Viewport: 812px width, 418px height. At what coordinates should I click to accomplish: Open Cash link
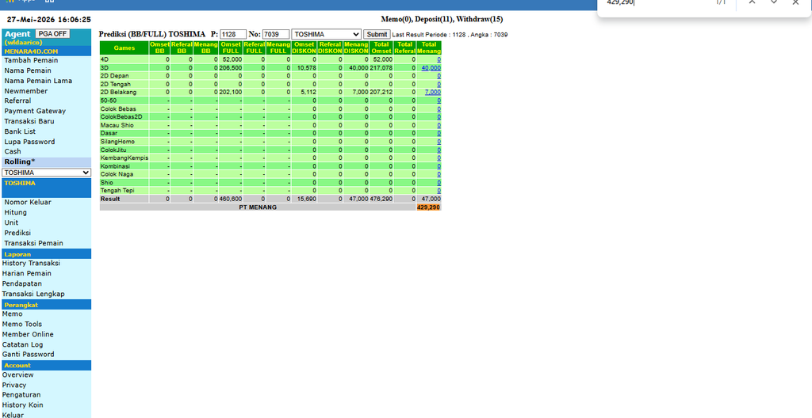[x=13, y=151]
